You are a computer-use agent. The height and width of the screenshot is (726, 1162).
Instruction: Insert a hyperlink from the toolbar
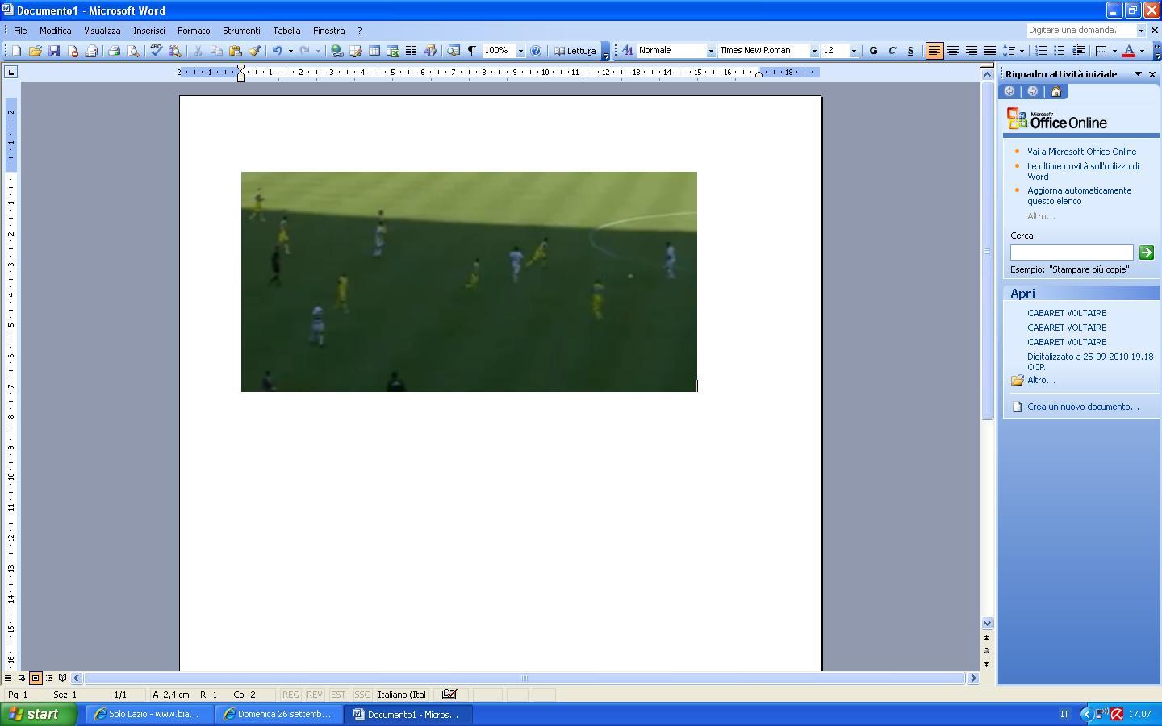point(337,51)
